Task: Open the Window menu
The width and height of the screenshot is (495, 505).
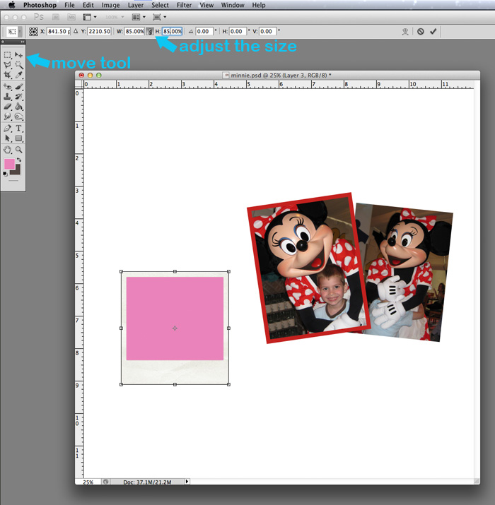Action: pos(233,5)
